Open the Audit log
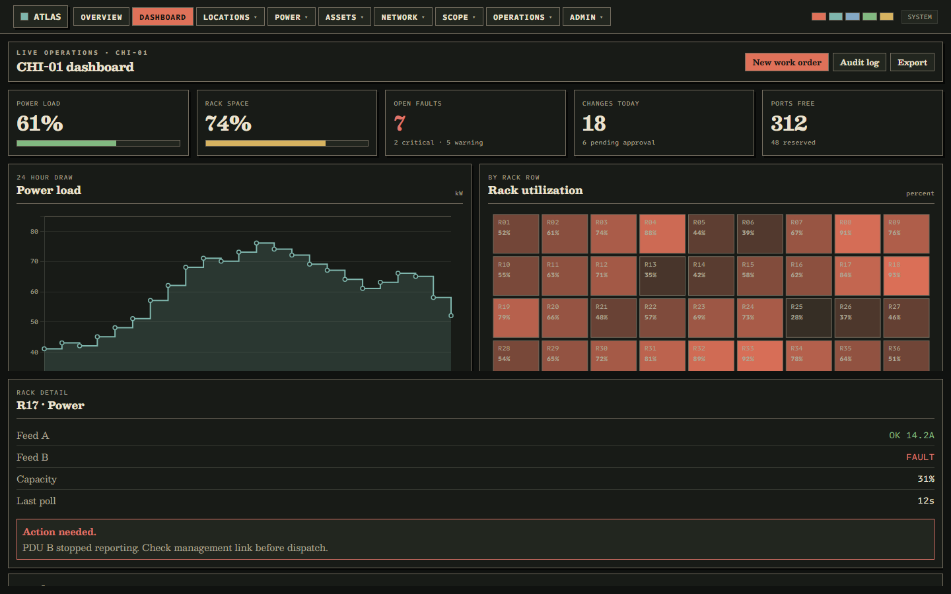 click(x=859, y=62)
